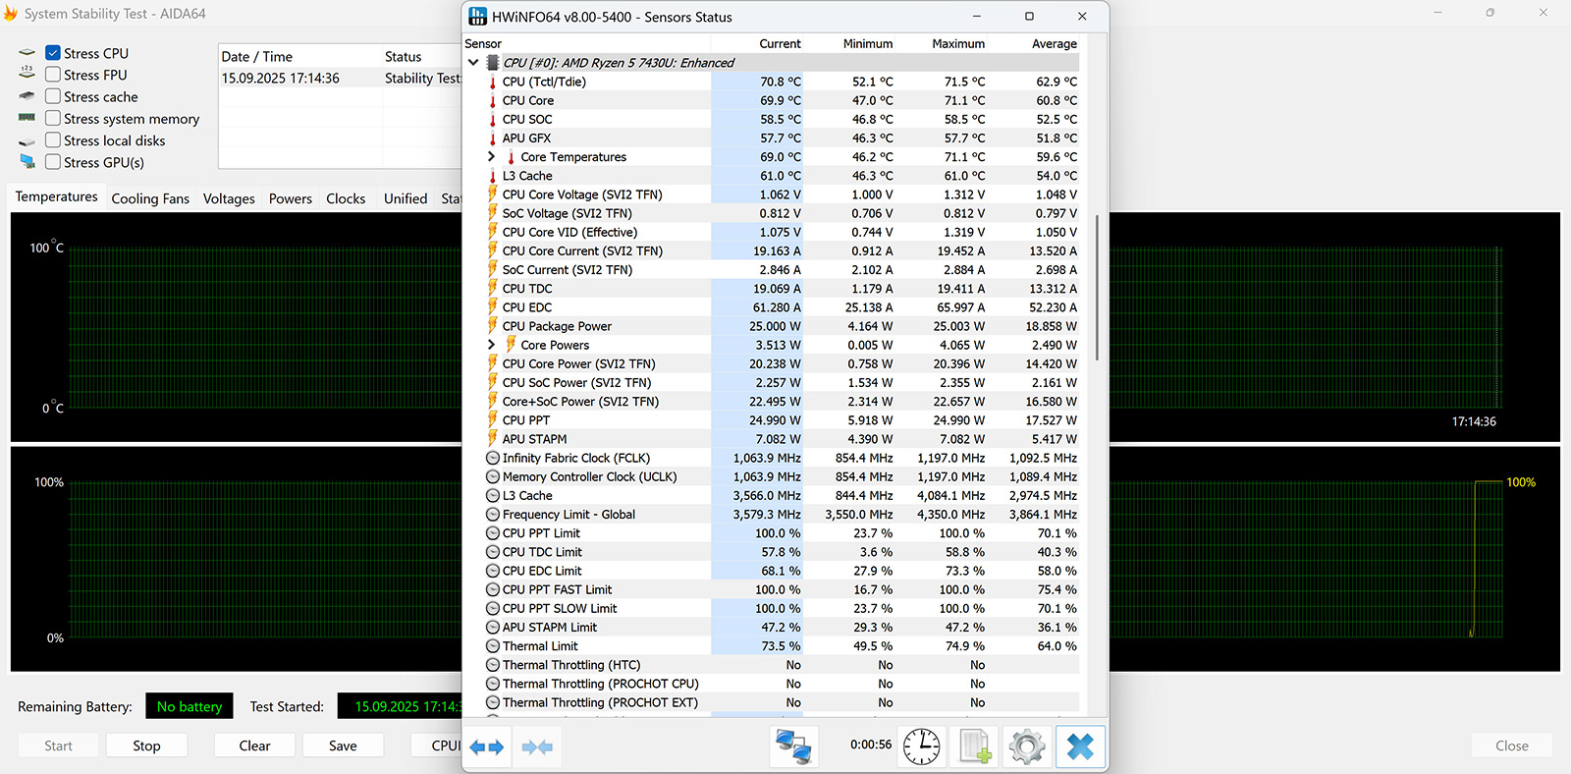
Task: Click the thermometer icon beside CPU (Tctl/Tdie)
Action: click(493, 83)
